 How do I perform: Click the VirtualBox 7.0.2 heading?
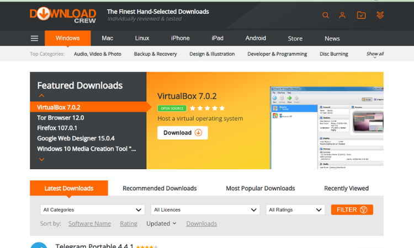pos(187,96)
